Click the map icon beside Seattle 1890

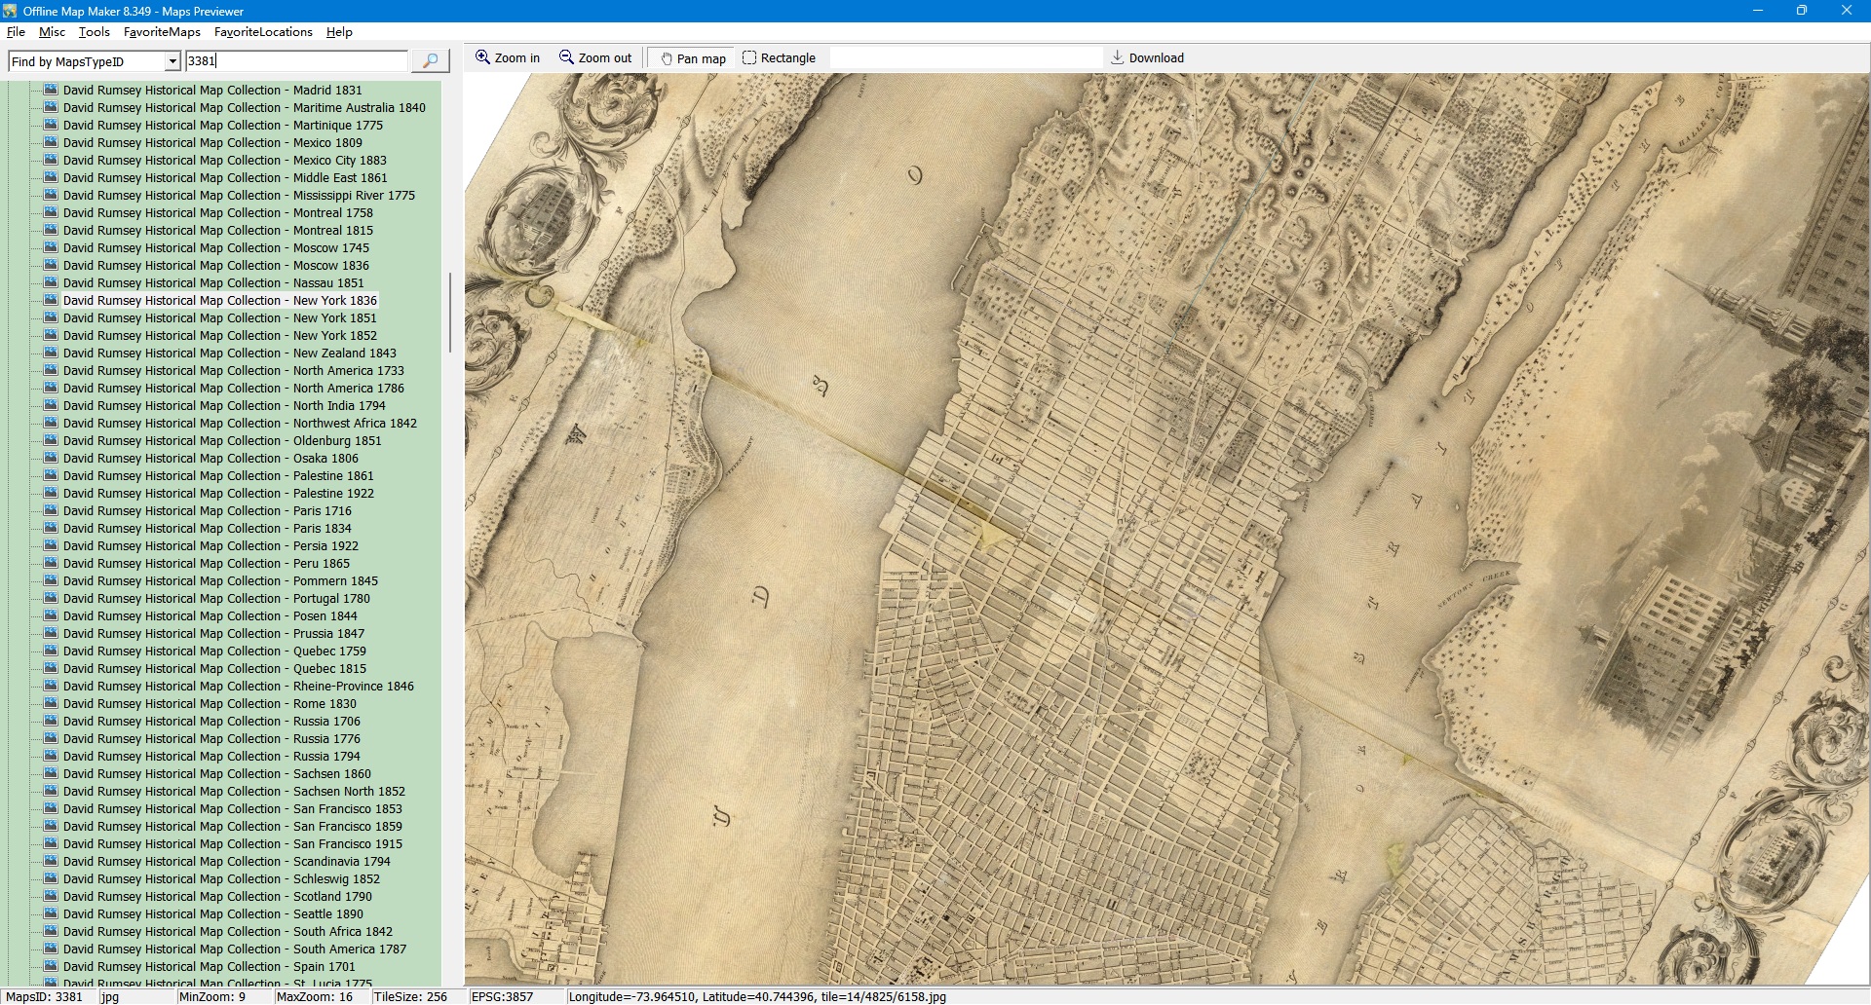click(x=51, y=914)
